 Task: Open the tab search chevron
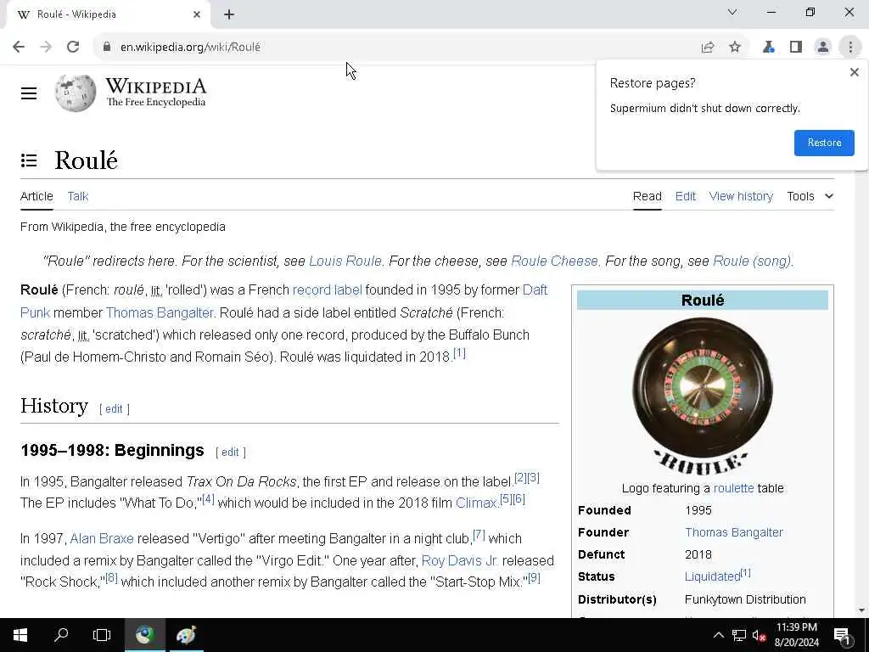[x=732, y=12]
